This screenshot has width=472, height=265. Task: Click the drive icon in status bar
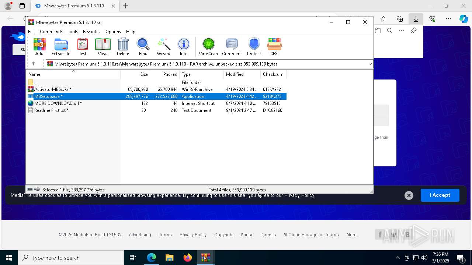point(30,189)
